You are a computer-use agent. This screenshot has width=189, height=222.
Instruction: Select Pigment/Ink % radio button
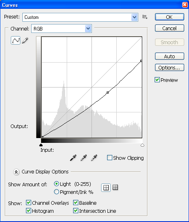click(x=56, y=192)
